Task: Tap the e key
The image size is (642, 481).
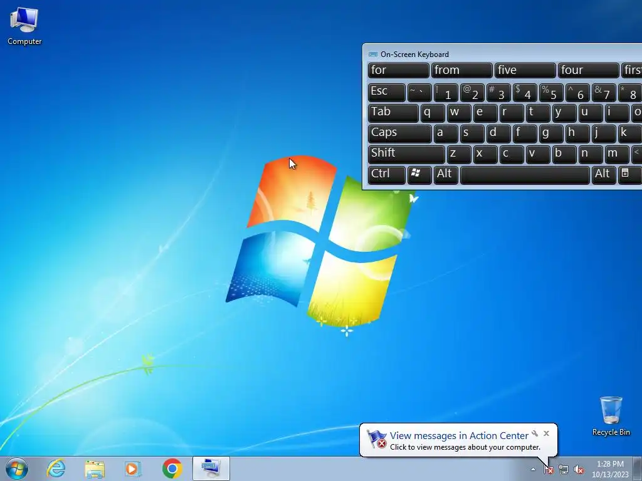Action: pos(485,113)
